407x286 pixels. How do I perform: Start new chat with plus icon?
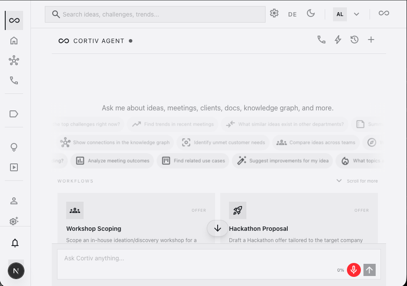click(371, 40)
